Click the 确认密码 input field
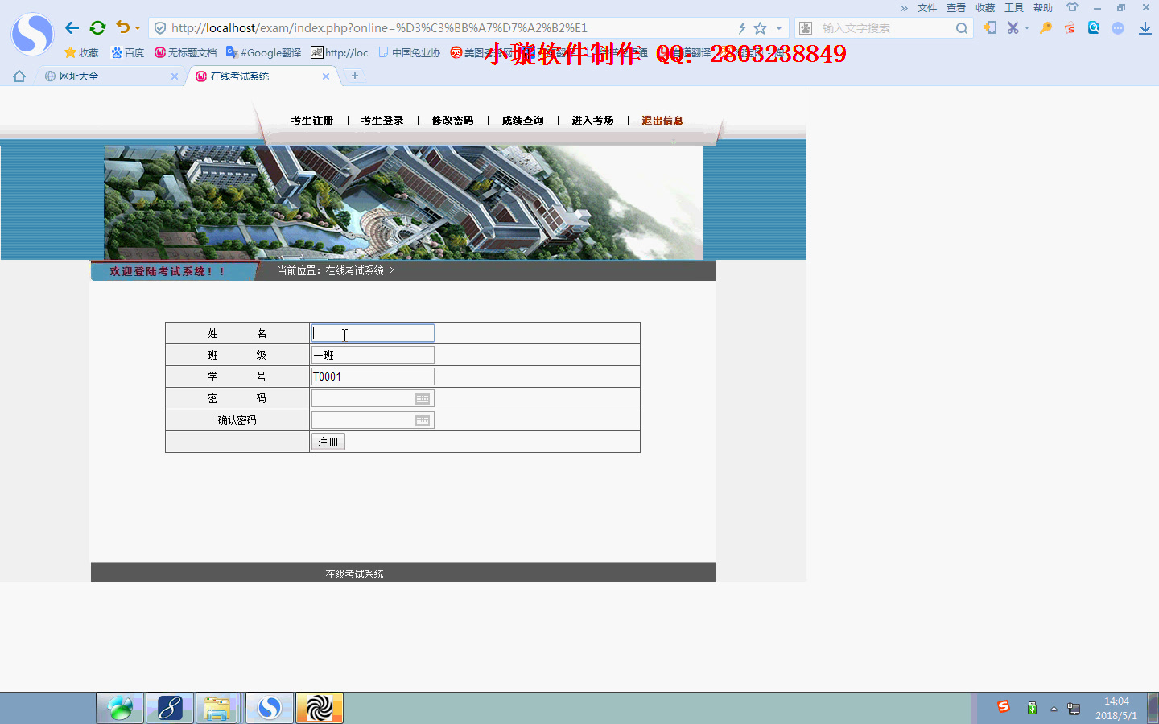This screenshot has height=724, width=1159. [373, 420]
